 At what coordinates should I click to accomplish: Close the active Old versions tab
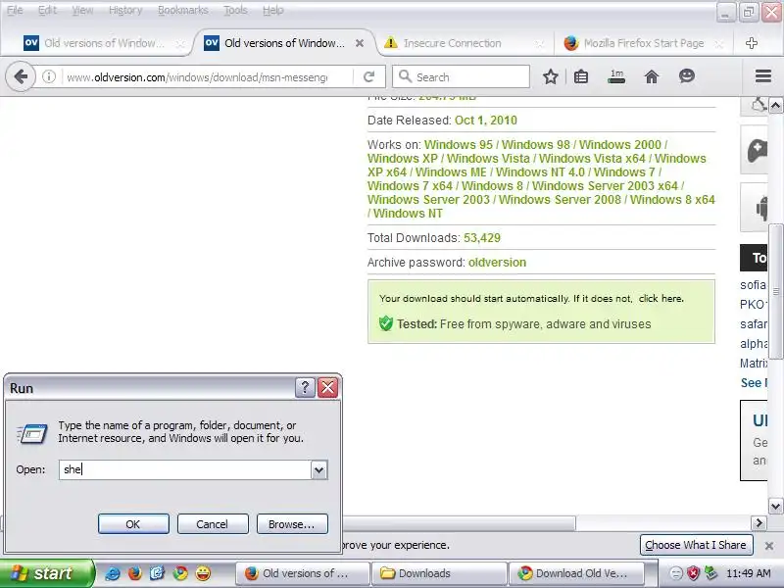[x=360, y=43]
